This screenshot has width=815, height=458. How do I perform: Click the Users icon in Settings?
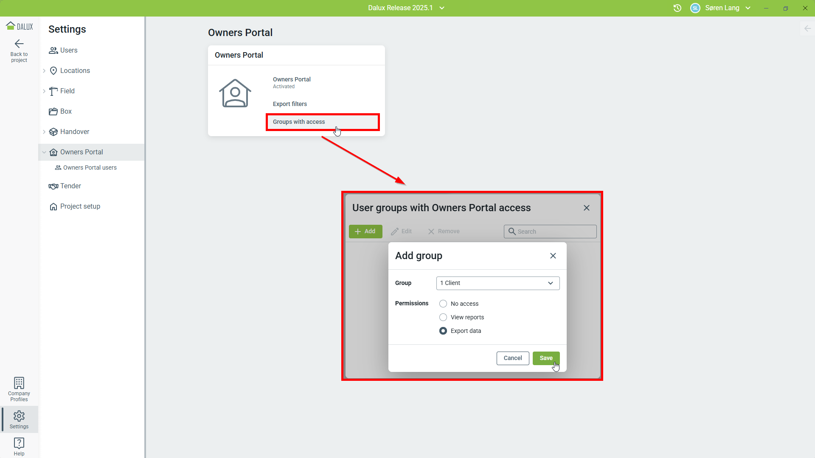coord(53,50)
